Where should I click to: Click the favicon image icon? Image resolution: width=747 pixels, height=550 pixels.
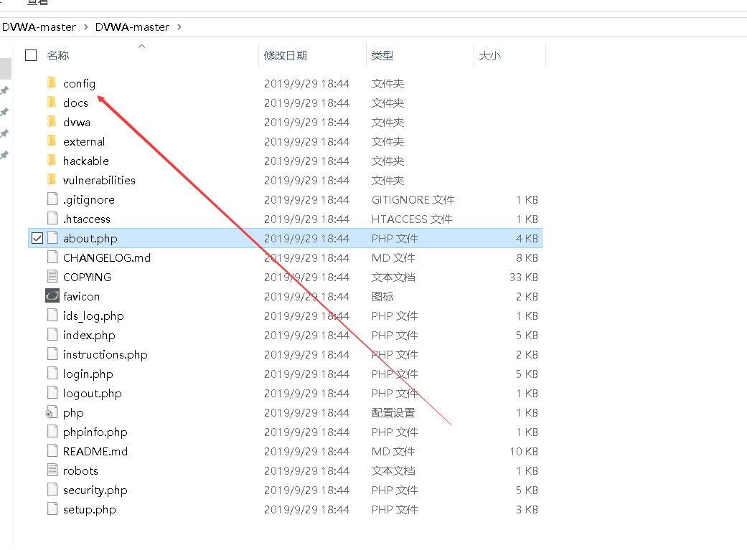tap(52, 296)
